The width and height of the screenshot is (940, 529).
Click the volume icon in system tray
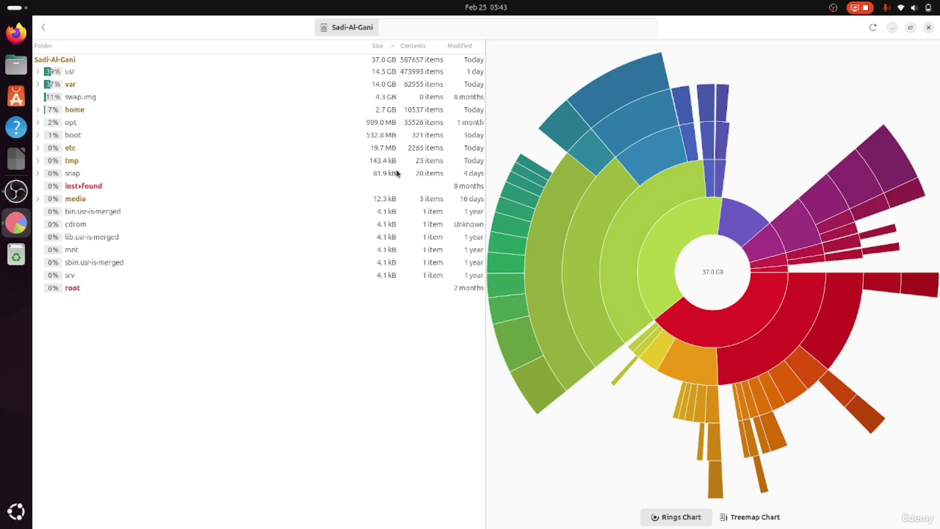(914, 7)
